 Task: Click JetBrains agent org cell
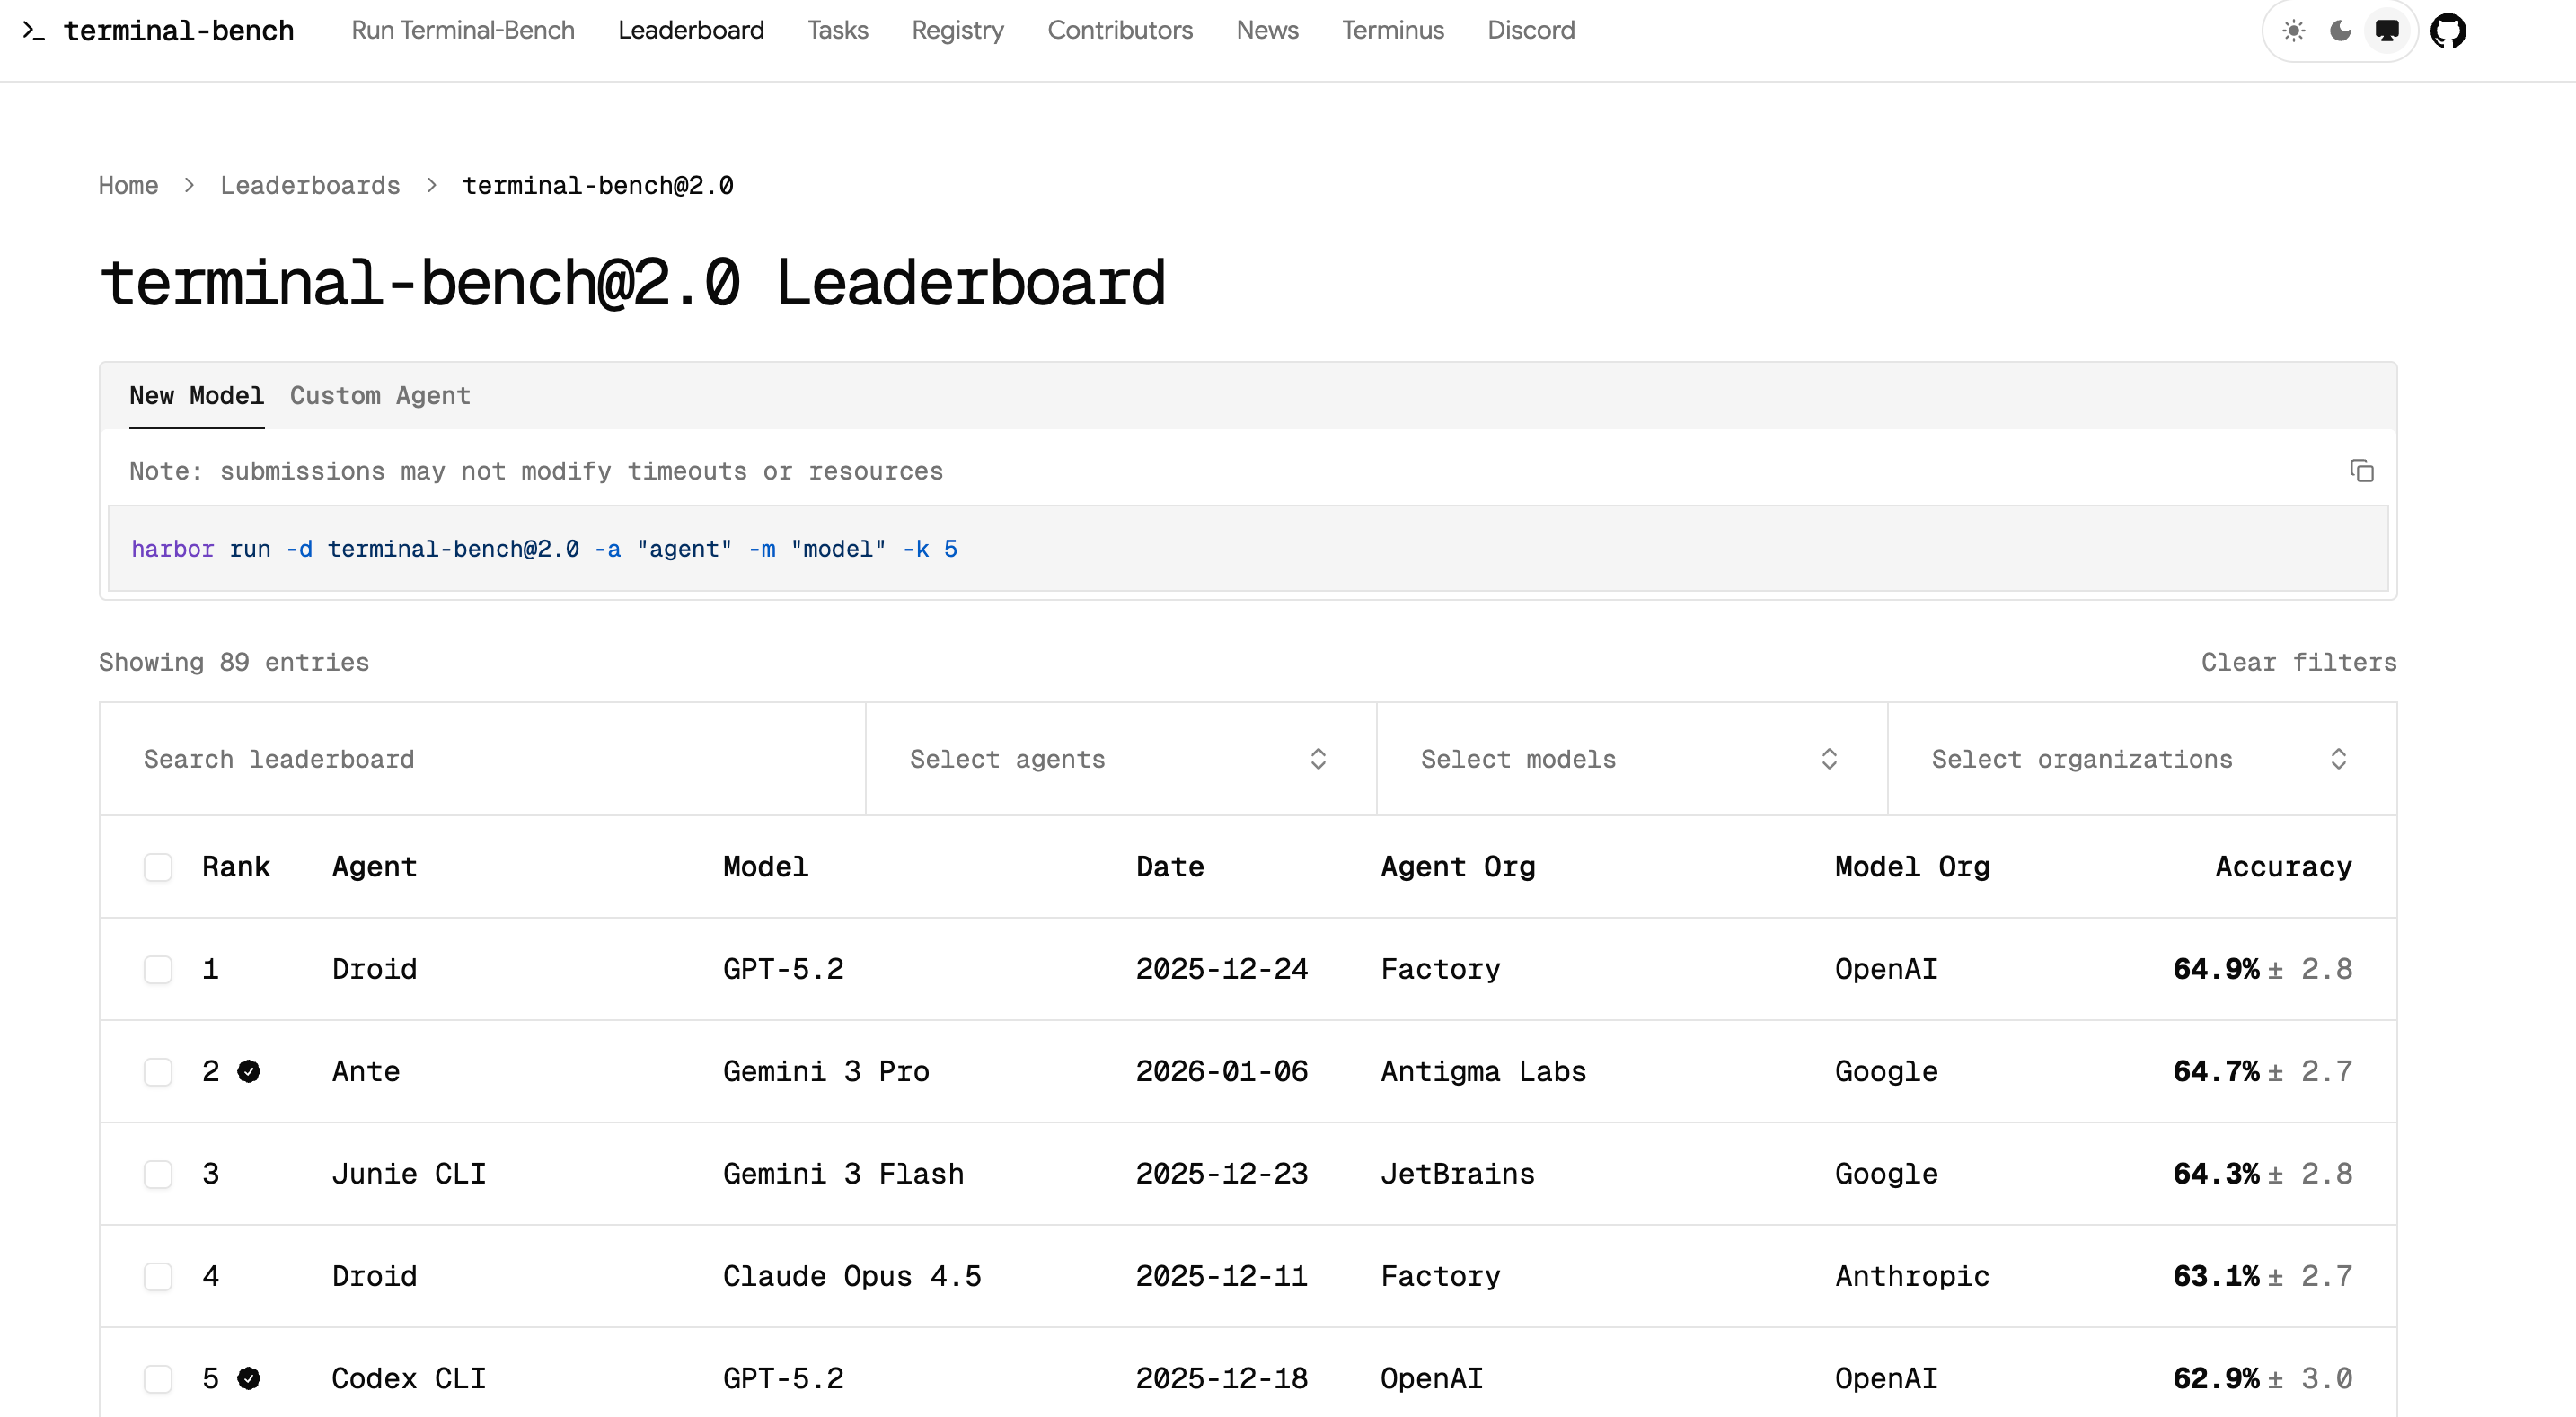pos(1457,1173)
